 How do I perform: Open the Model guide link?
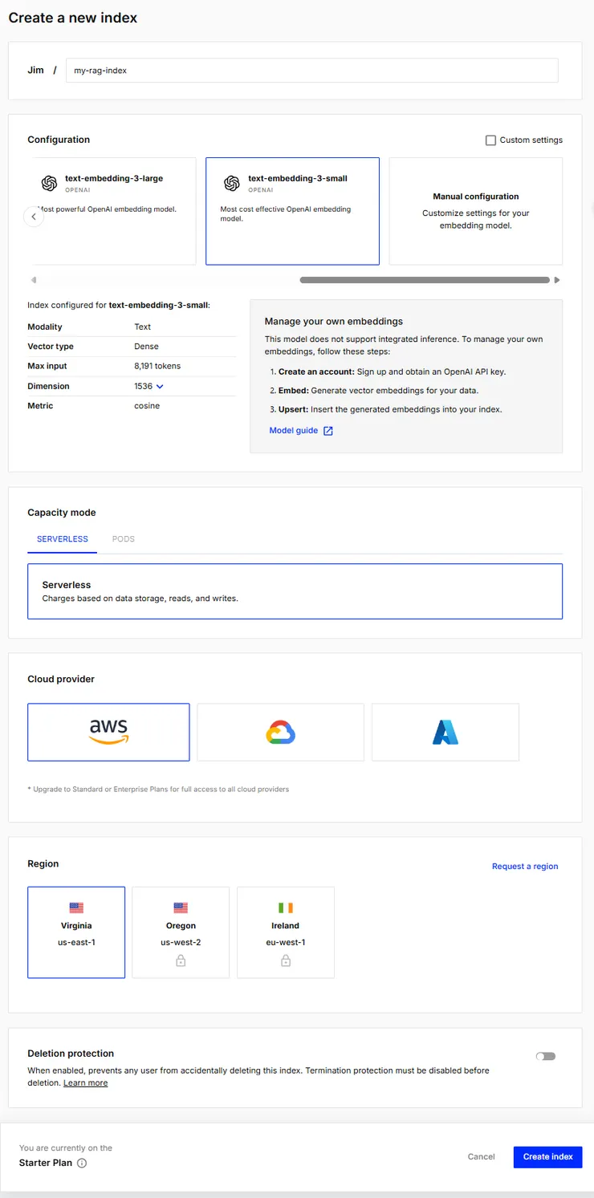click(x=300, y=431)
